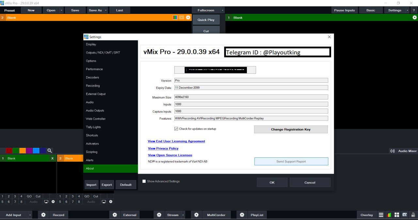The width and height of the screenshot is (418, 220).
Task: Open Record settings gear icon
Action: point(43,215)
